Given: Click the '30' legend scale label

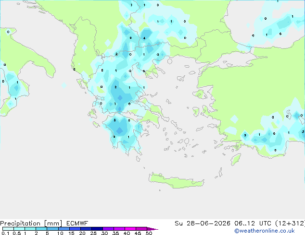Looking at the screenshot, I should 104,233.
